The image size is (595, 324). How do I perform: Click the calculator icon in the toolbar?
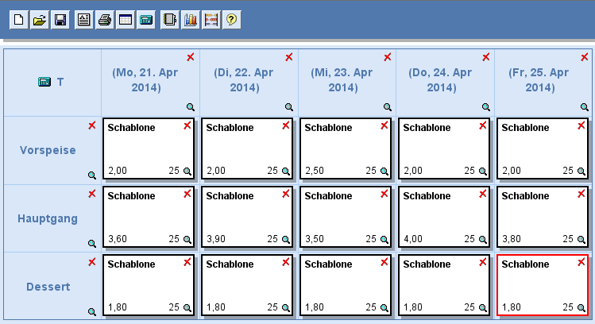pos(146,20)
